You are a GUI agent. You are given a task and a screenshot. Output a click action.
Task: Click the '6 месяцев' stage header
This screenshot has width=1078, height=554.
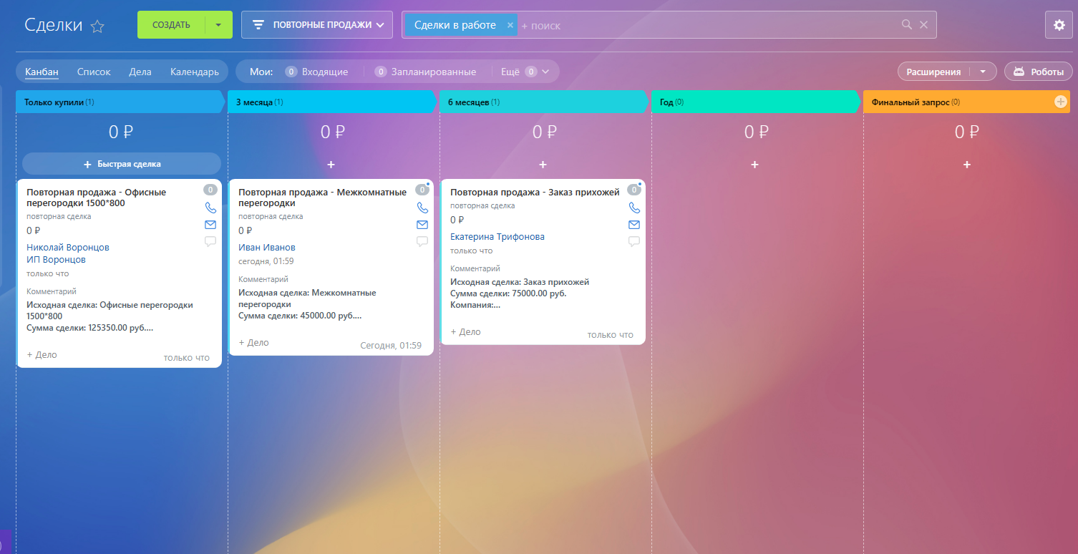544,102
